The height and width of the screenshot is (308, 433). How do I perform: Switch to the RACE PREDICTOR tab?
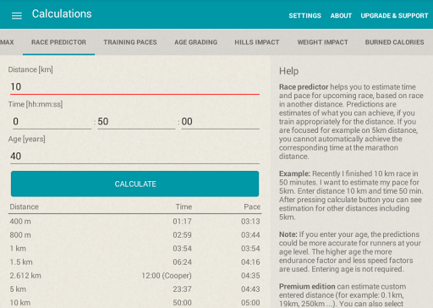pos(58,42)
